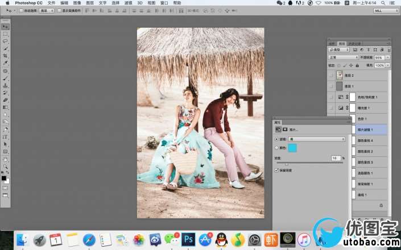Uncheck the 保留明度 checkbox
The image size is (401, 250).
276,170
